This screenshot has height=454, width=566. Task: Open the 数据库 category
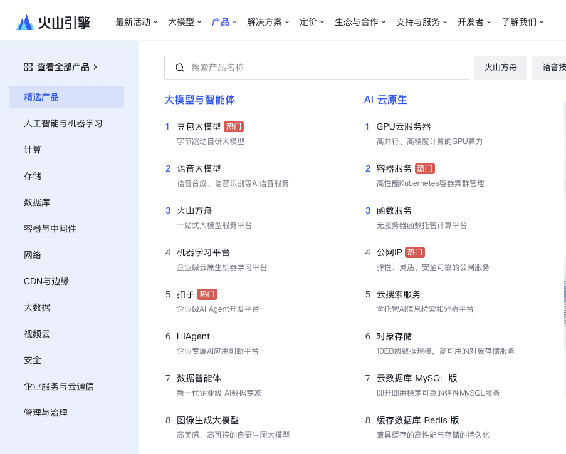(37, 202)
